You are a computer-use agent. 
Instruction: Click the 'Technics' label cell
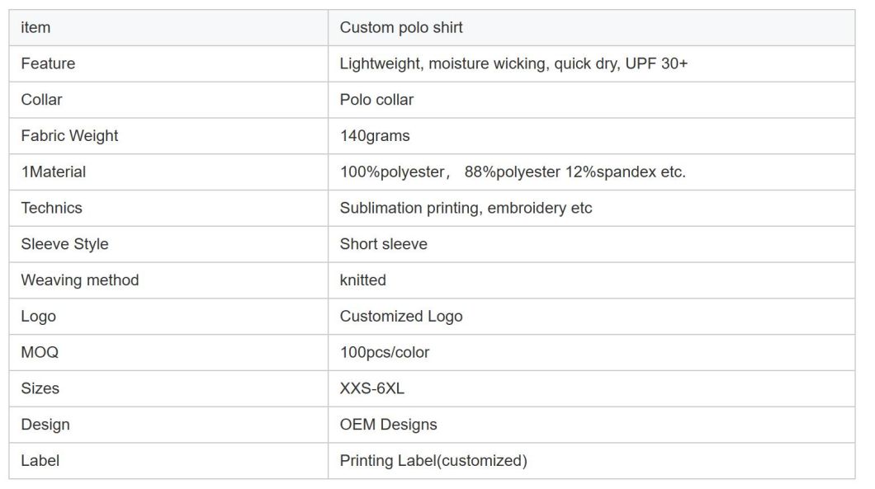click(168, 208)
